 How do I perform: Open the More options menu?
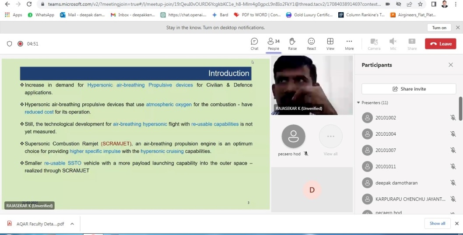[349, 43]
